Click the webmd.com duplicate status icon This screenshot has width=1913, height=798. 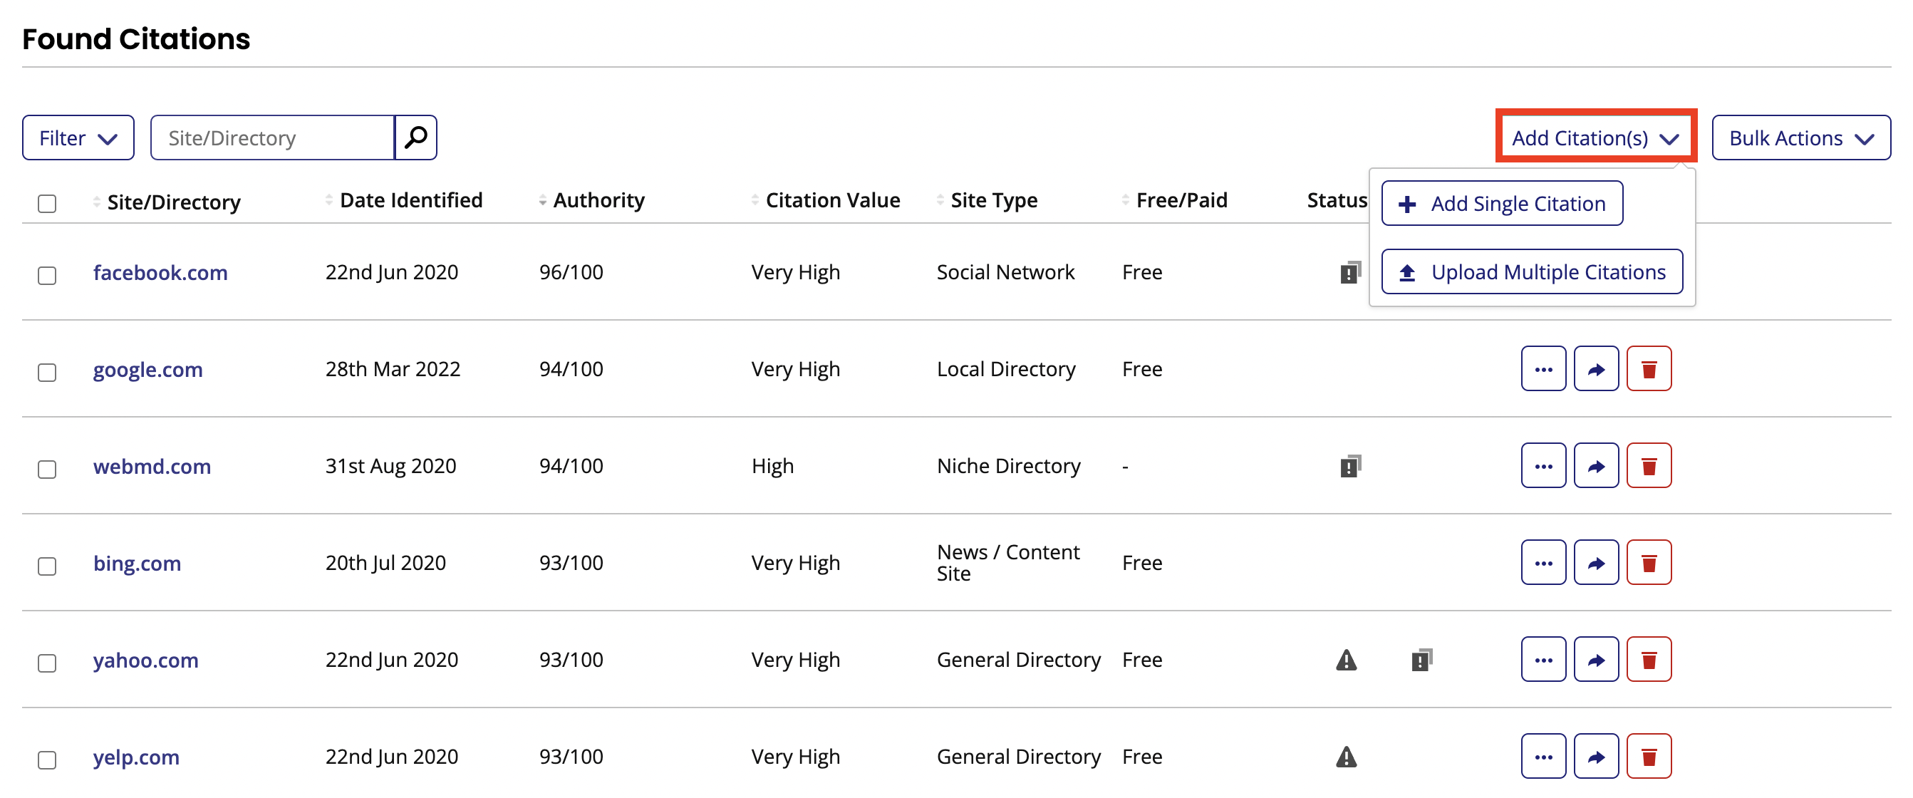click(1350, 466)
